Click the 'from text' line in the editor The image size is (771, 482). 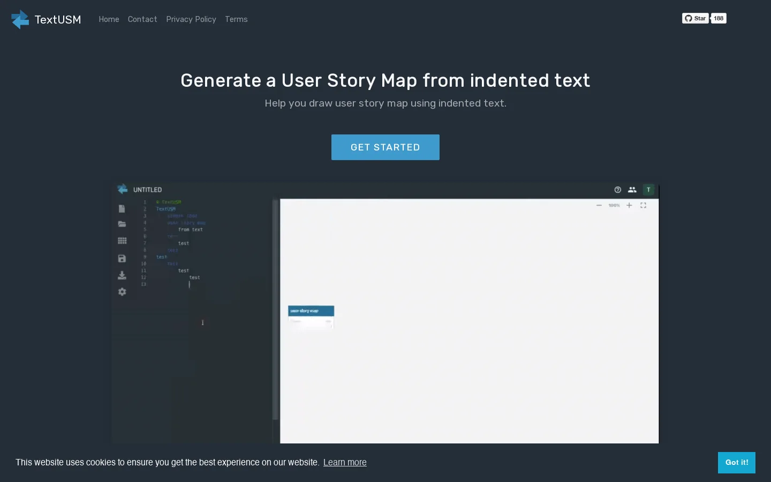191,230
